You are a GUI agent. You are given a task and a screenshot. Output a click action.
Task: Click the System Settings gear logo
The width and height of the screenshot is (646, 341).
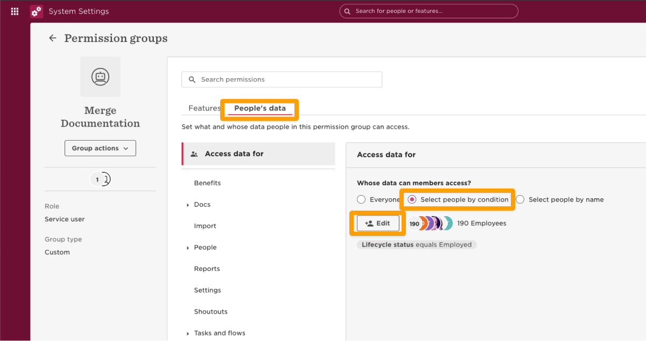pos(37,11)
